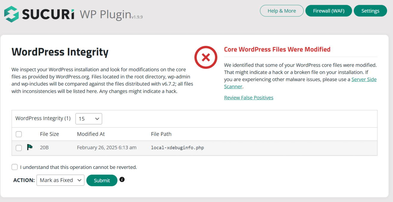Open the Help & More button
Image resolution: width=393 pixels, height=202 pixels.
point(282,11)
